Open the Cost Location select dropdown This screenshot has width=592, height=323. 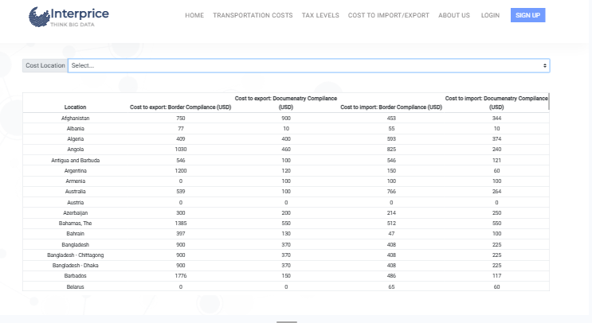point(309,65)
